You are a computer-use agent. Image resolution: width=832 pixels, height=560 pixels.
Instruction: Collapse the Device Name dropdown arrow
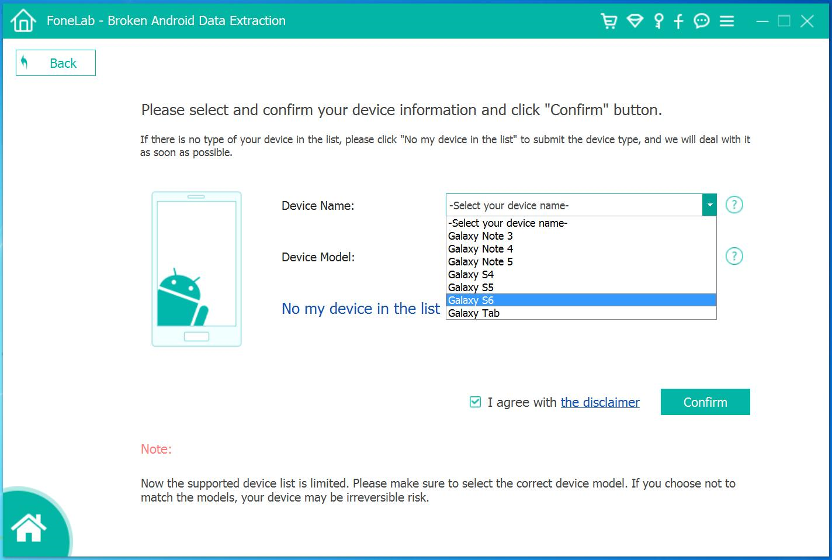point(709,205)
